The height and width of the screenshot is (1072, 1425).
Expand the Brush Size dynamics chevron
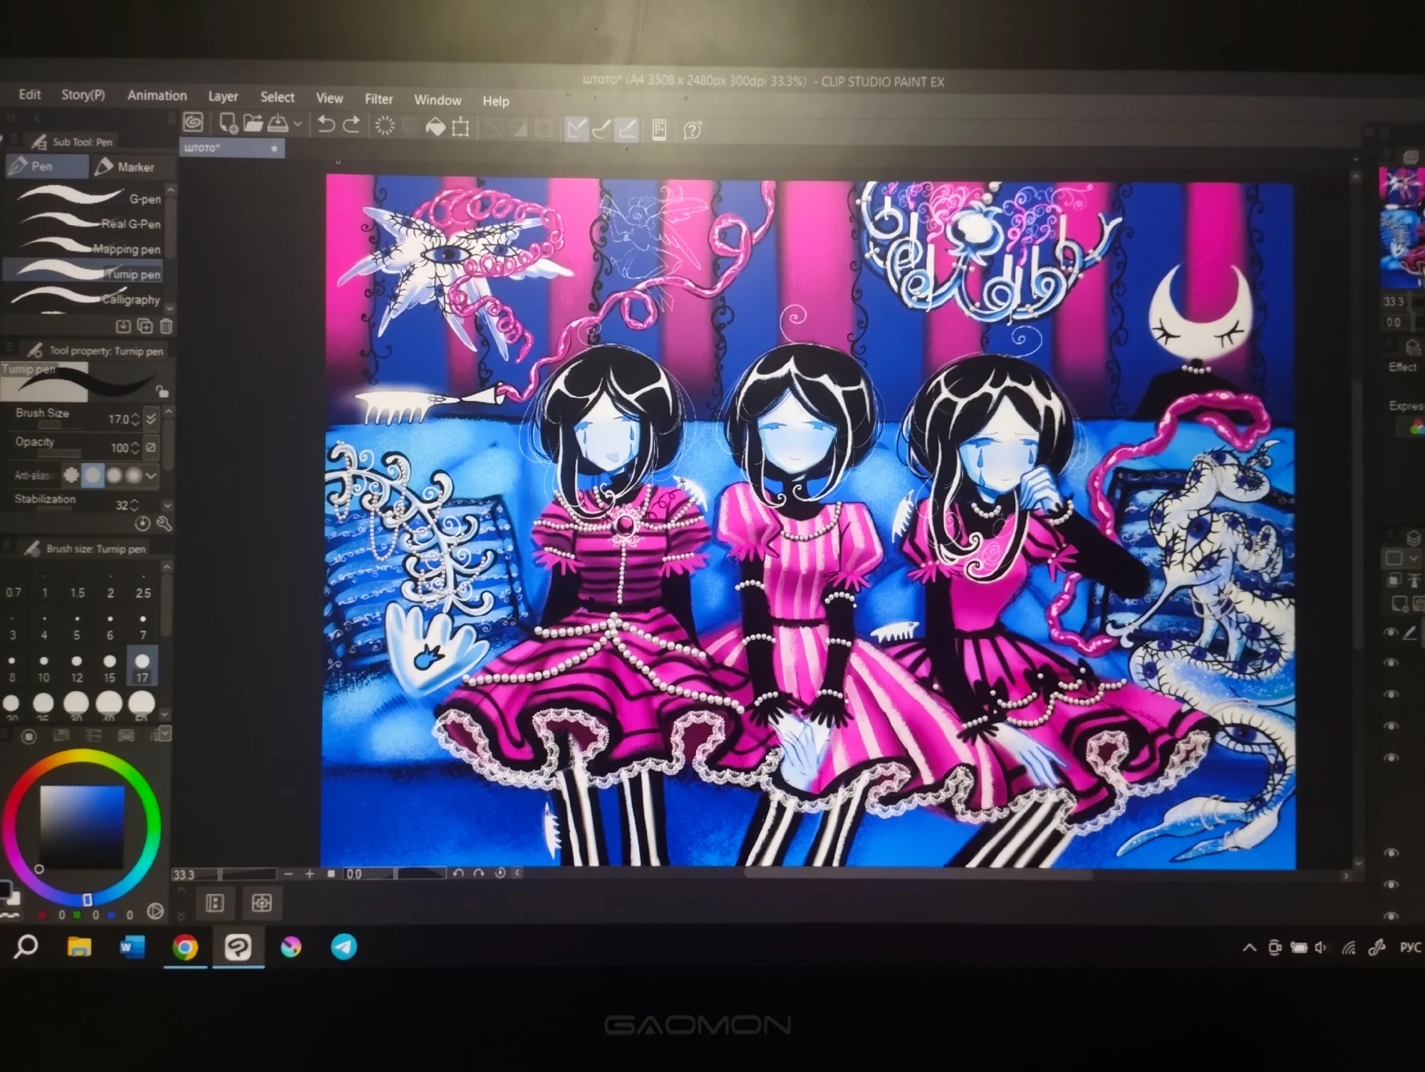tap(151, 419)
